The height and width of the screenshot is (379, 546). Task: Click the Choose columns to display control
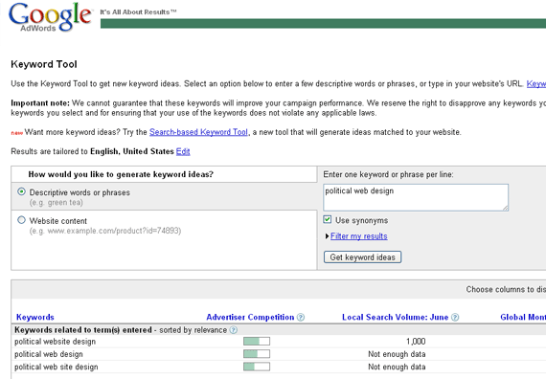point(506,290)
